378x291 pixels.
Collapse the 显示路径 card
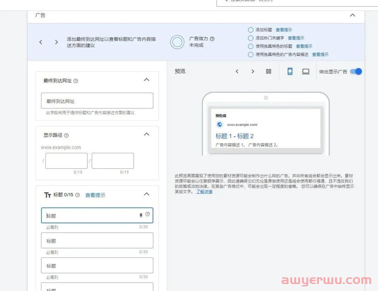pyautogui.click(x=147, y=134)
